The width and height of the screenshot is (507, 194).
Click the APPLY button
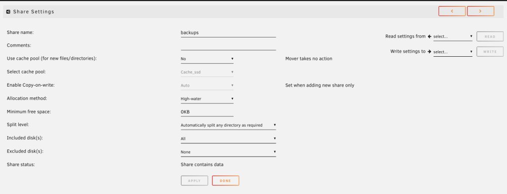[194, 181]
